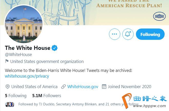Toggle tweet notifications with the bell icon
Screen dimensions: 169x111
coord(128,34)
